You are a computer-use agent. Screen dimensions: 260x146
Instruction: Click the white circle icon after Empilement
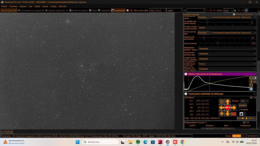coord(127,10)
